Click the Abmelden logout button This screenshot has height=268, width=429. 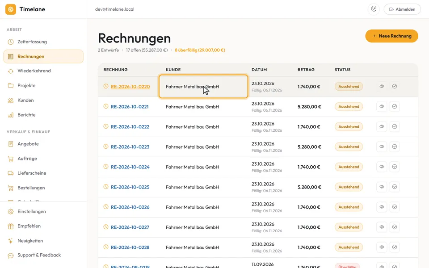[x=402, y=9]
